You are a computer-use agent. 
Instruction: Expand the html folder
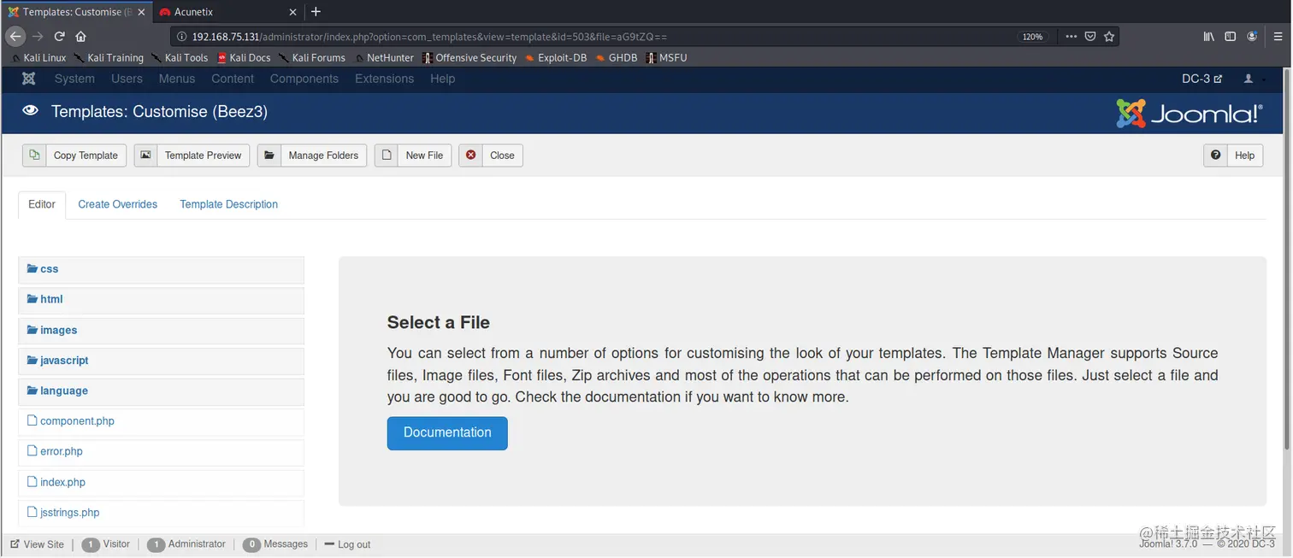[x=161, y=300]
